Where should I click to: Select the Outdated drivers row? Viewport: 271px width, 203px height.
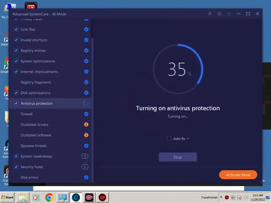click(50, 124)
